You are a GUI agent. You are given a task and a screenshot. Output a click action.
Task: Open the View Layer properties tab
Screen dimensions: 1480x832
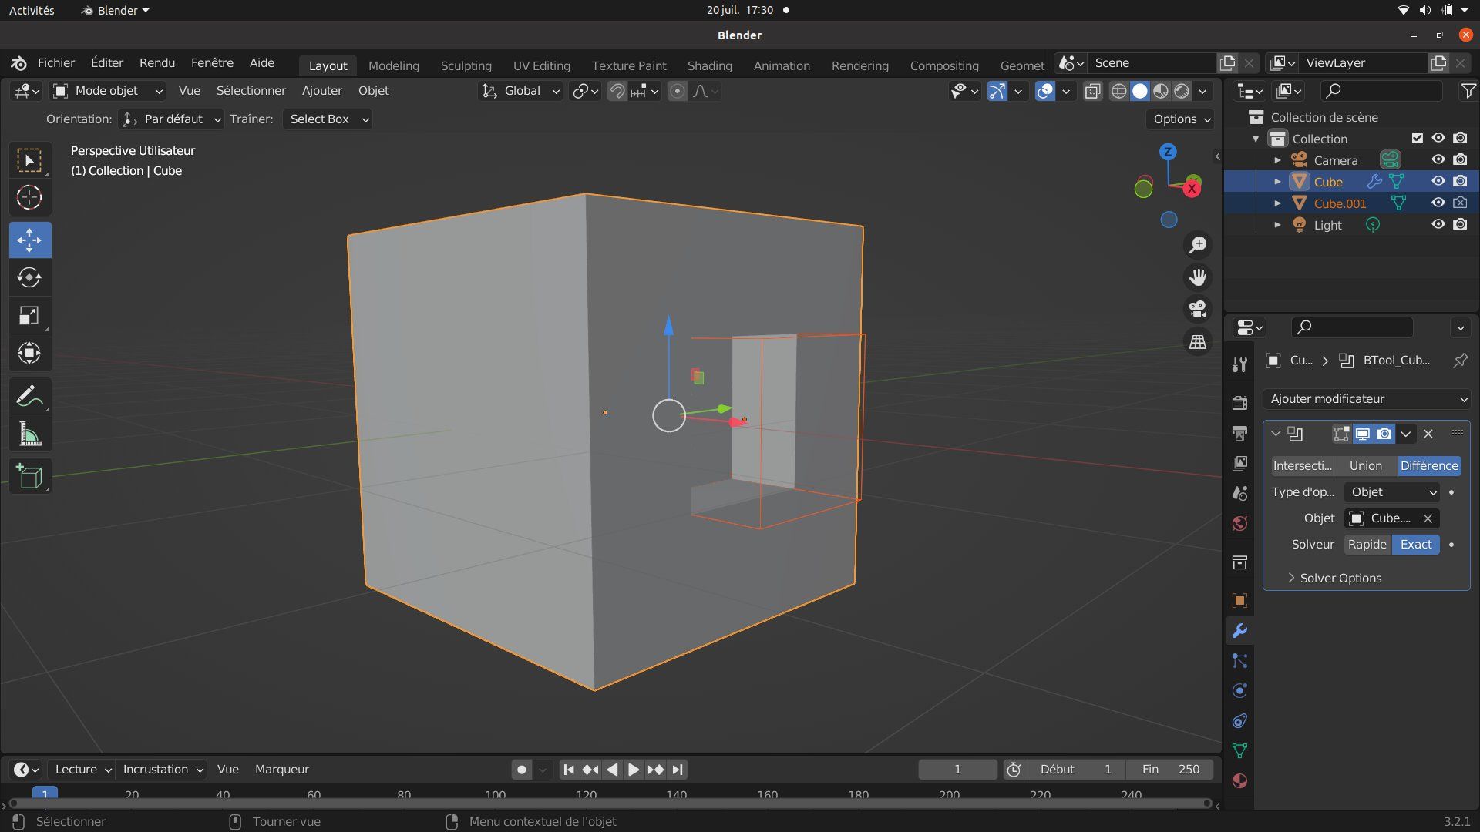(1239, 463)
